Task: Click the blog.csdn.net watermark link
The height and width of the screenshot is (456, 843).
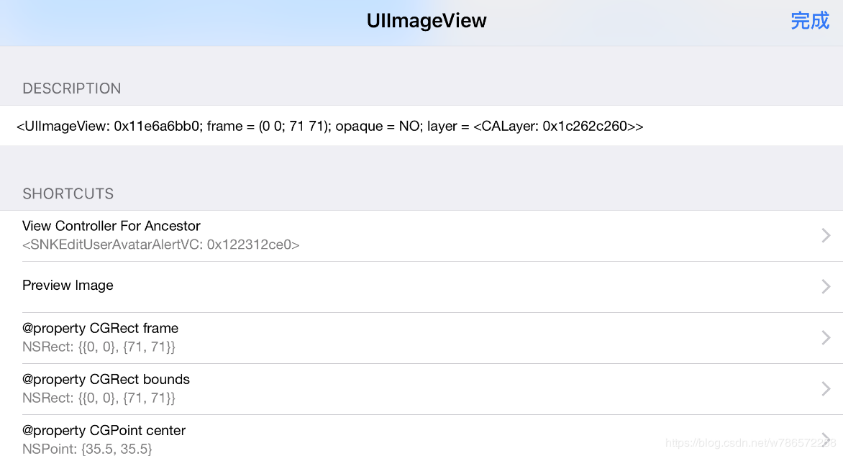Action: [750, 443]
